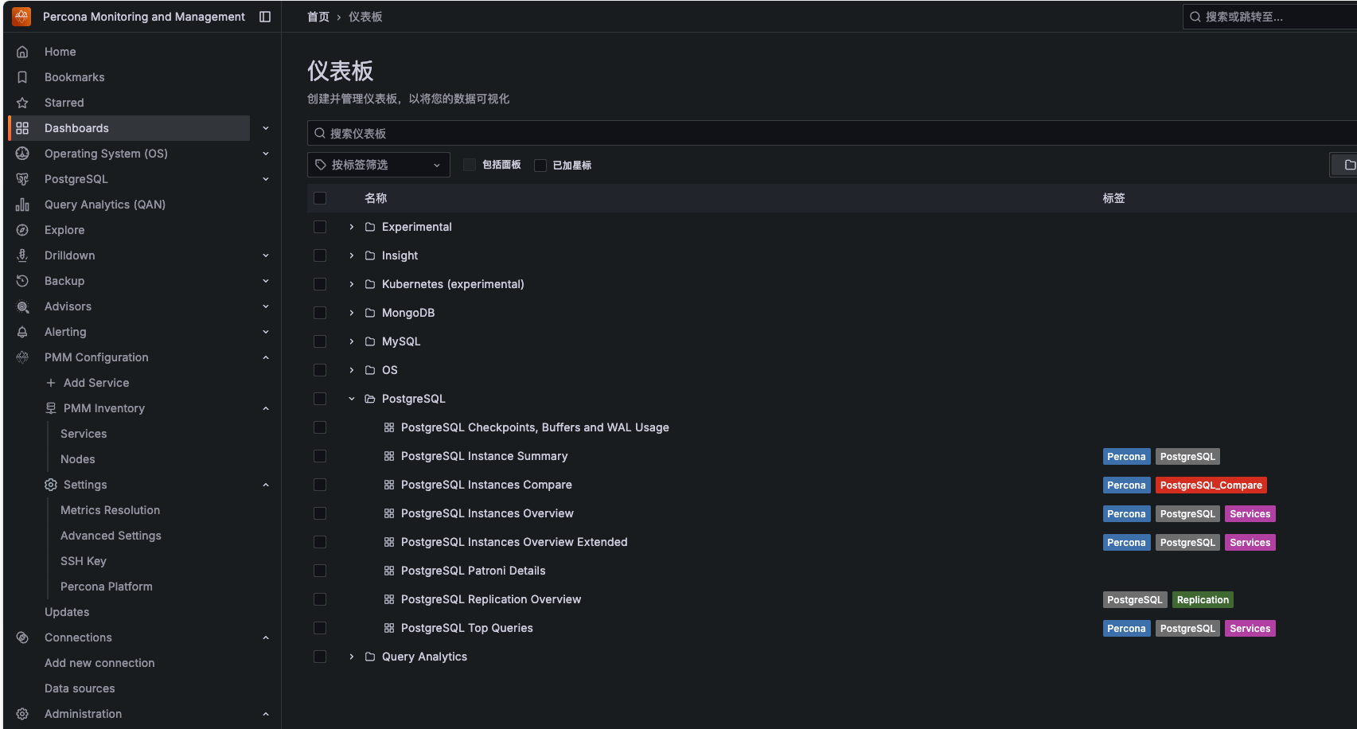The width and height of the screenshot is (1357, 729).
Task: Click the Backup history icon
Action: pos(22,281)
